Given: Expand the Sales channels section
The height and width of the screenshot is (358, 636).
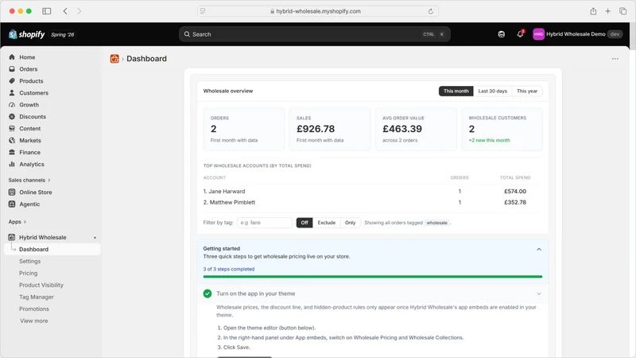Looking at the screenshot, I should [29, 181].
